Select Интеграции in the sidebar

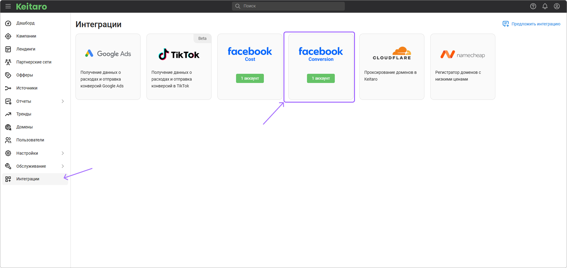(x=28, y=179)
